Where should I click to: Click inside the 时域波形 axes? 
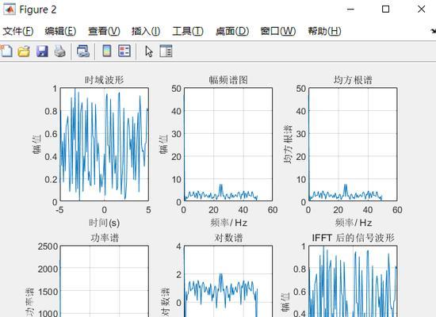click(x=105, y=144)
